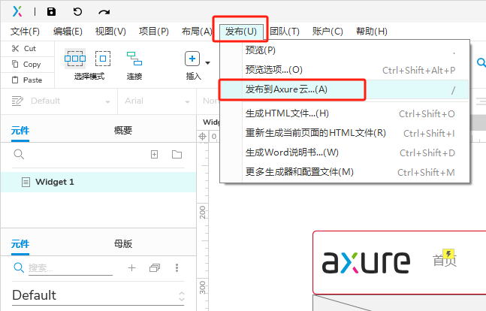486x311 pixels.
Task: Click the Axure X logo icon
Action: (17, 11)
